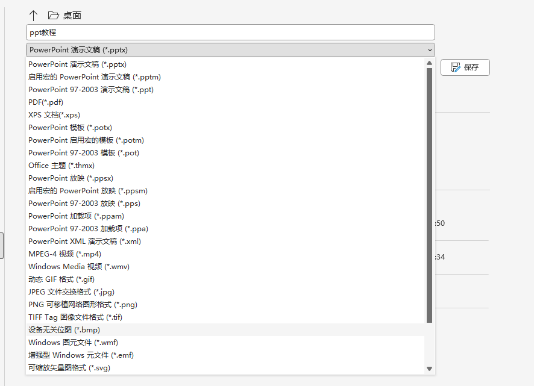Screen dimensions: 534x386
Task: Select 动态 GIF 格式 (*.gif) option
Action: [61, 279]
